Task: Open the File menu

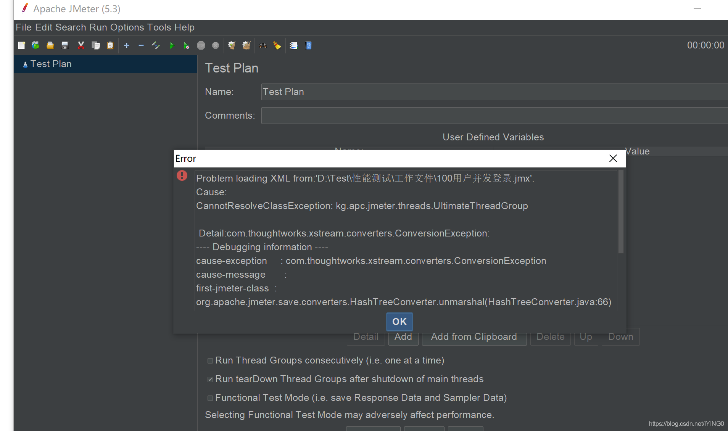Action: click(23, 27)
